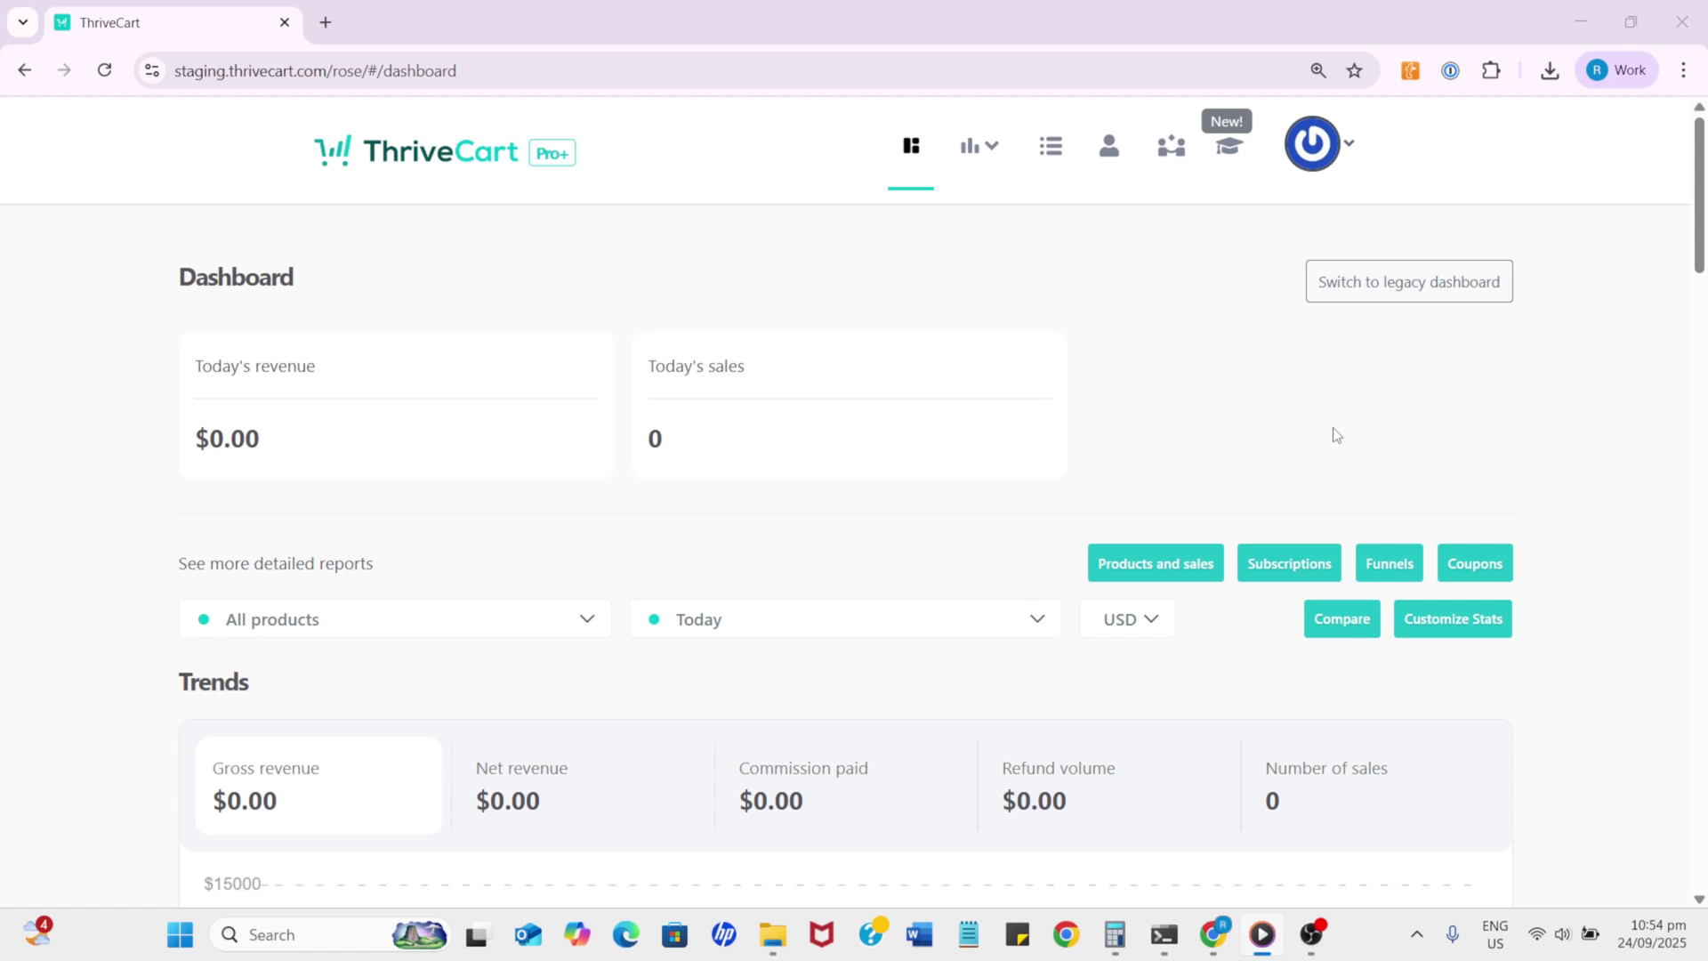Viewport: 1708px width, 961px height.
Task: Click the ThriveCart logo
Action: 415,150
